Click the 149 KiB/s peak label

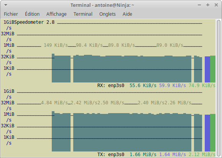56,45
